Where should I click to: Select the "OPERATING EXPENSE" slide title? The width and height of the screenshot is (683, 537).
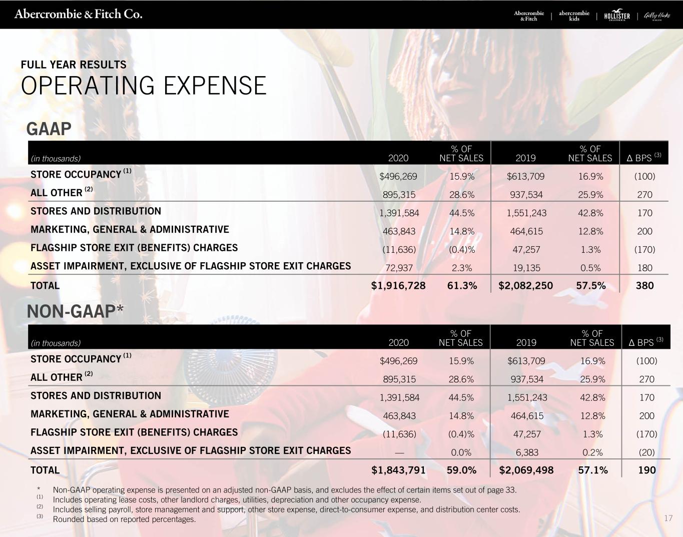click(144, 86)
